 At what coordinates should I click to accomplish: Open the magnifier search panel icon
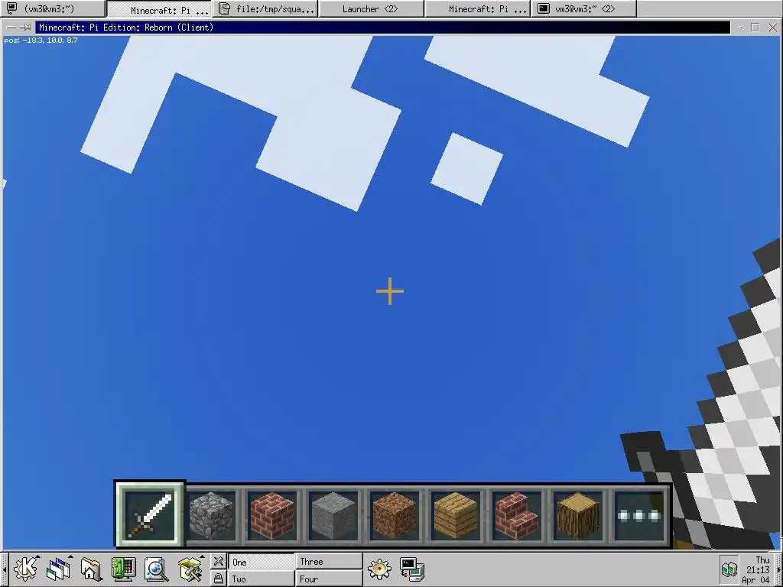pos(156,570)
